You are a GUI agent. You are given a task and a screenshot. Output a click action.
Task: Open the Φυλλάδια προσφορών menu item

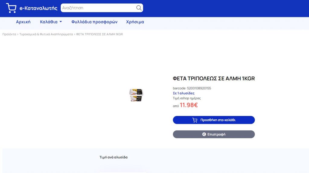[x=94, y=22]
